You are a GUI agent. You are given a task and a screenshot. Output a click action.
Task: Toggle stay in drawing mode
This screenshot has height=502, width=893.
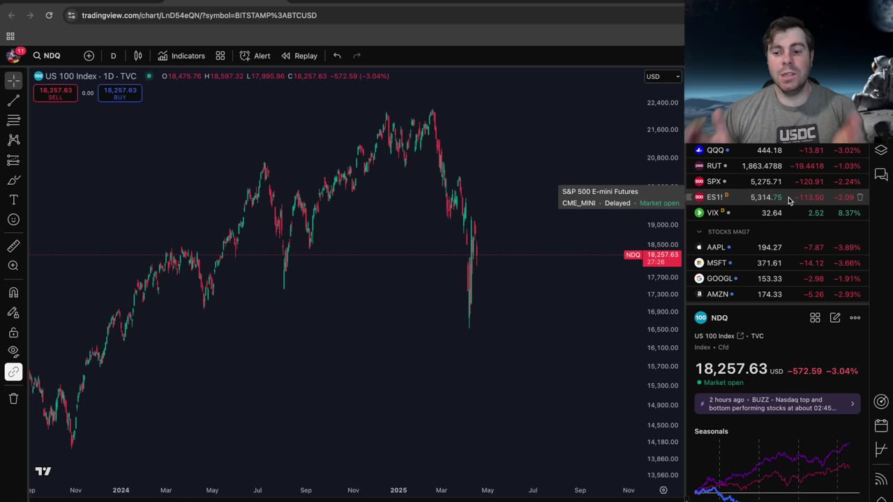[x=13, y=313]
